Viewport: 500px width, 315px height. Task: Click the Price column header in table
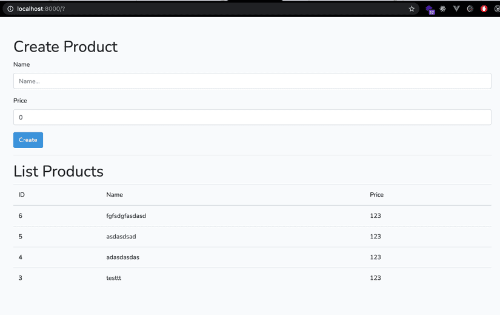[376, 195]
